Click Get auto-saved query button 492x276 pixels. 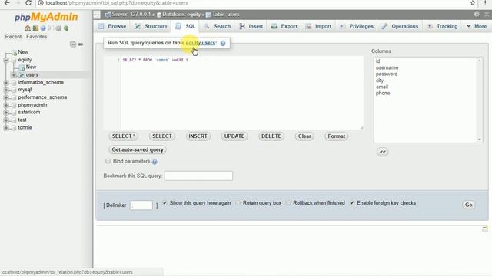coord(138,150)
